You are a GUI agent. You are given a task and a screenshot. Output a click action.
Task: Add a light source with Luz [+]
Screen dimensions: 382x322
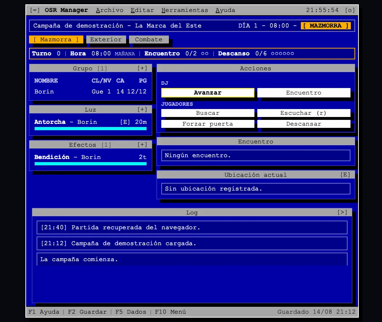coord(142,109)
